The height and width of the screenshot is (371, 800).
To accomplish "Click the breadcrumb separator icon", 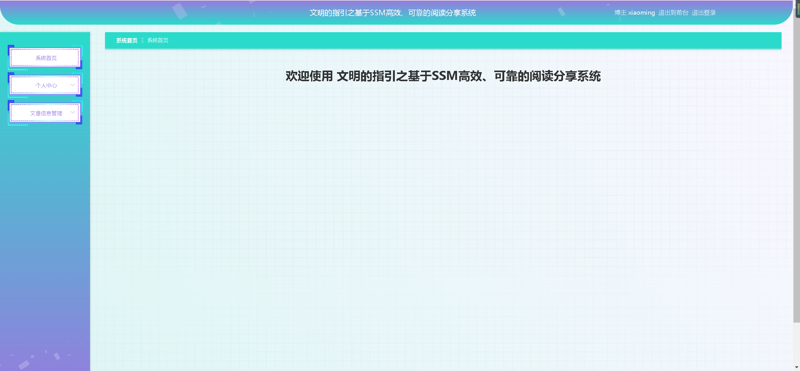I will [x=143, y=40].
